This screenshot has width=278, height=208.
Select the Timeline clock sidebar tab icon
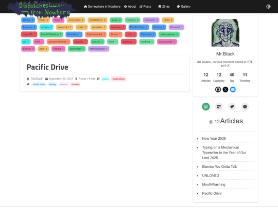point(245,107)
